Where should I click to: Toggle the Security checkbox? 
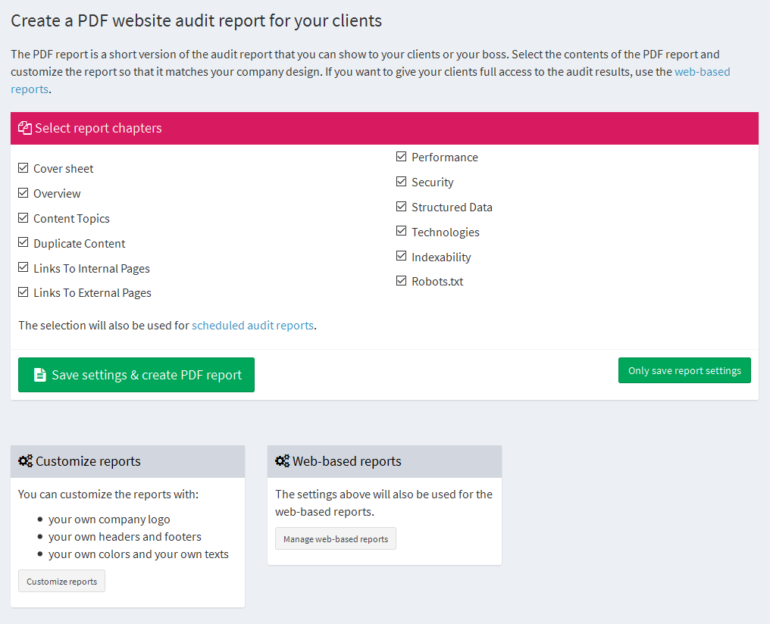[x=401, y=181]
